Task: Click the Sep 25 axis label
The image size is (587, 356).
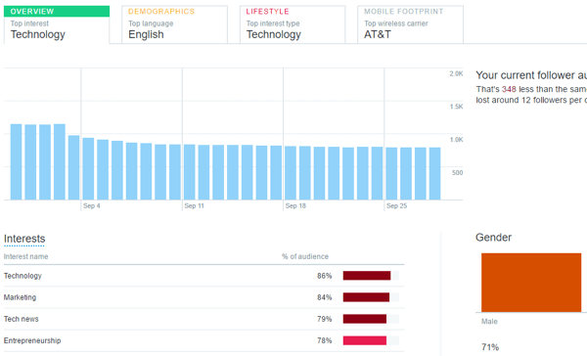Action: [x=396, y=206]
